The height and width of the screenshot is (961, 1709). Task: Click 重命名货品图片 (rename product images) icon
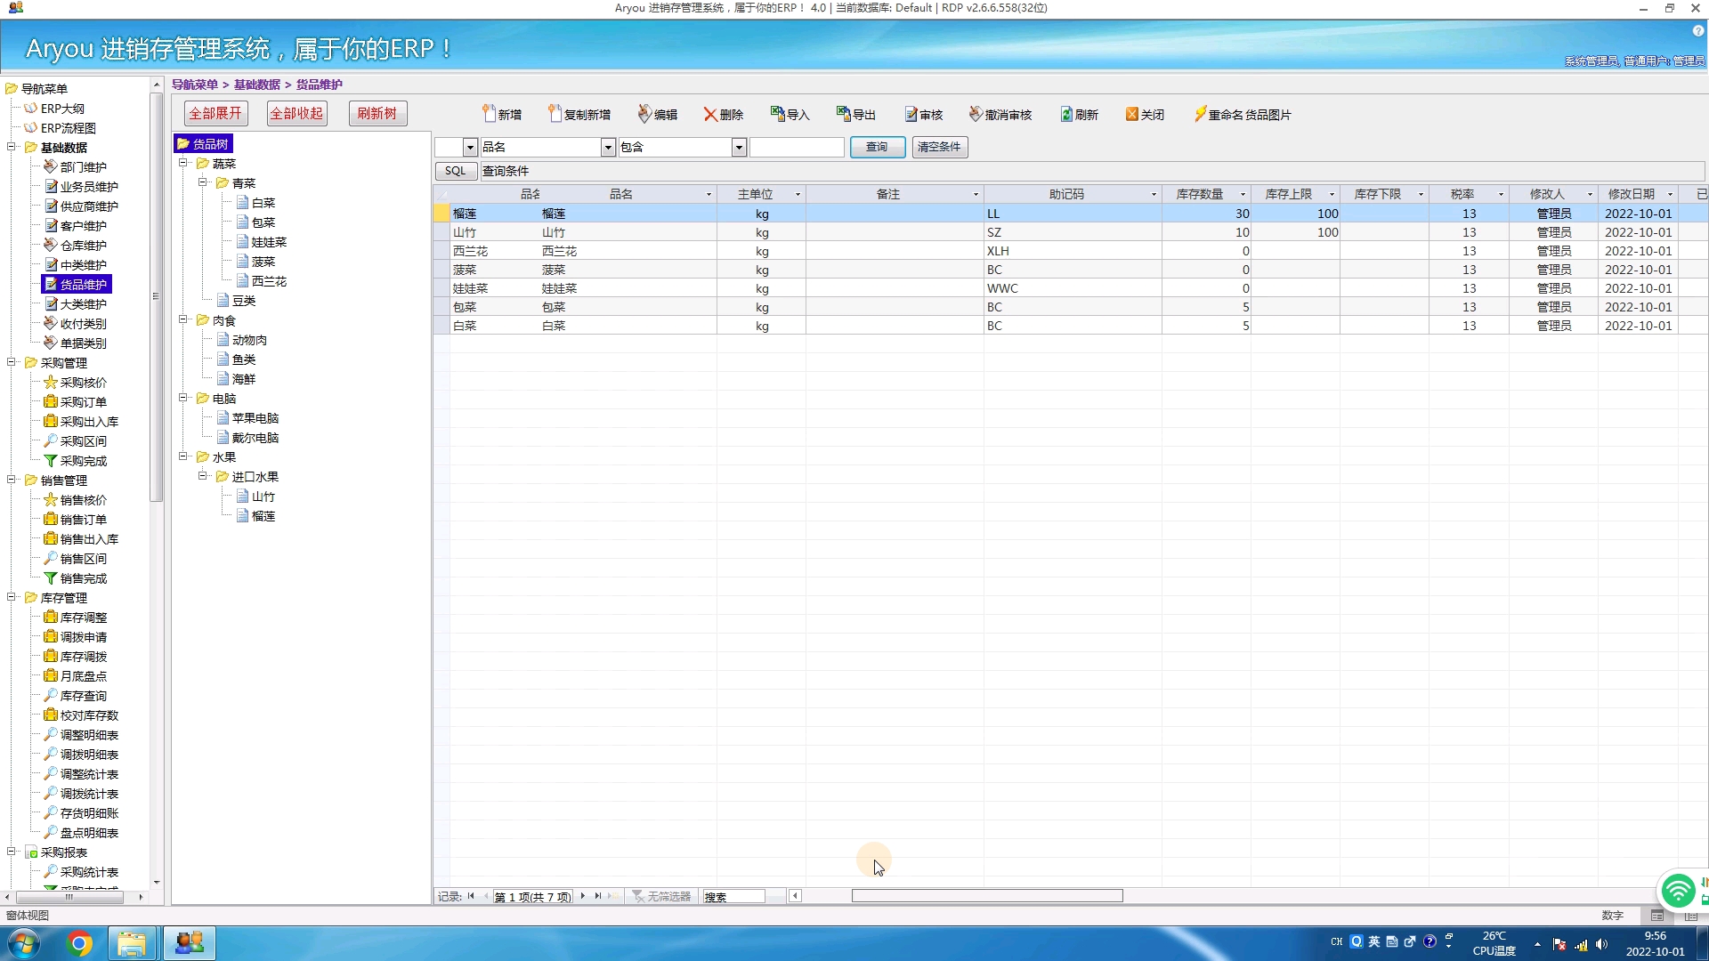(1200, 114)
